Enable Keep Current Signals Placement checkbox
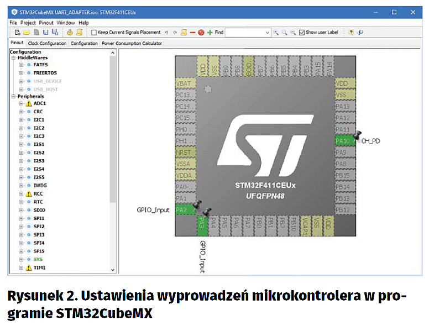 coord(94,33)
